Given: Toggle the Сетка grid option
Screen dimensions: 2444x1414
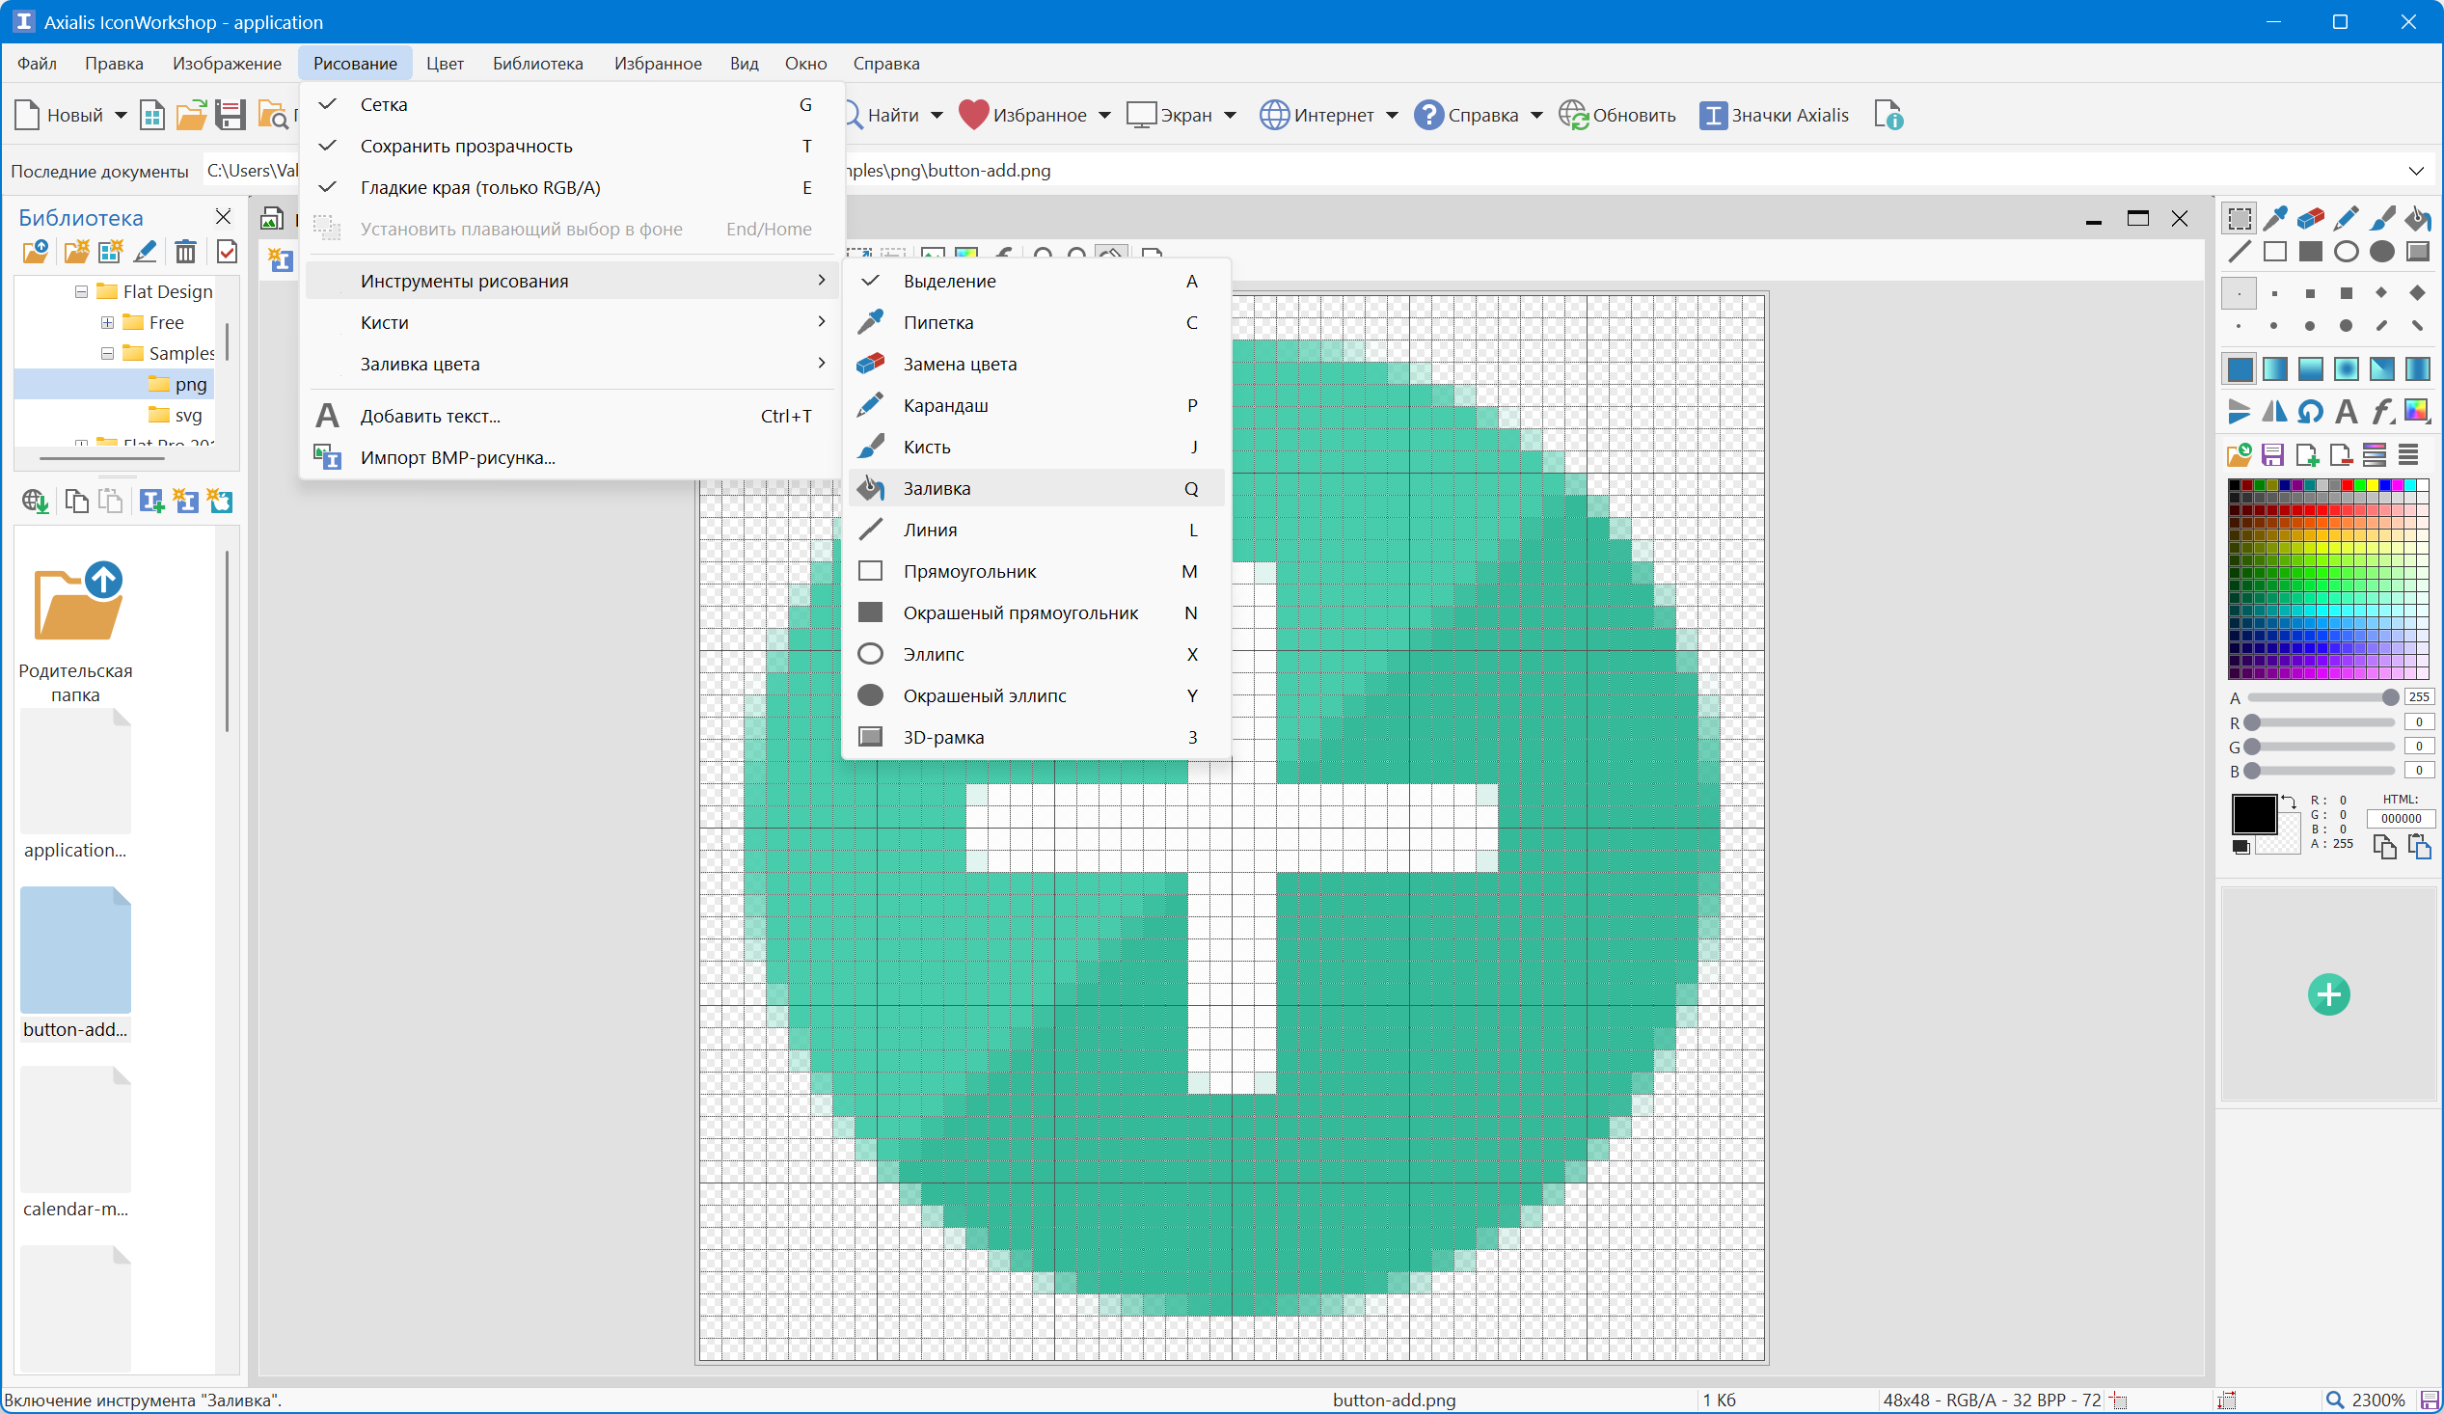Looking at the screenshot, I should click(x=384, y=105).
